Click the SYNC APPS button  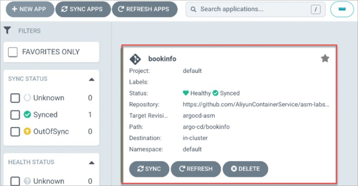83,9
